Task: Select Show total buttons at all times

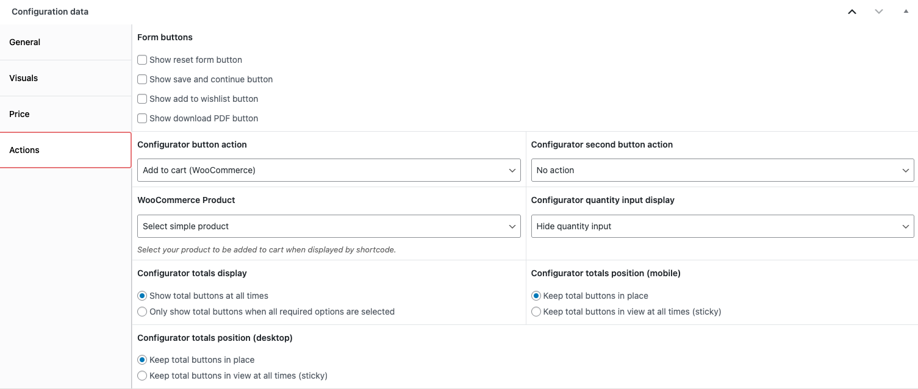Action: (x=142, y=296)
